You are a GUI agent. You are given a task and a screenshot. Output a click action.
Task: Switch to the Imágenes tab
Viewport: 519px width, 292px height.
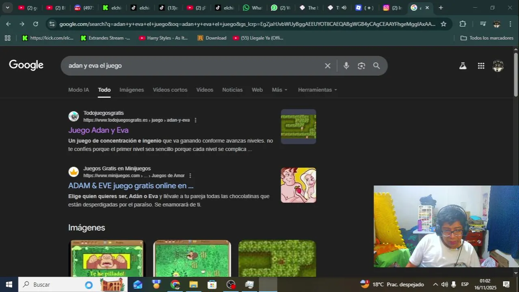(x=132, y=90)
